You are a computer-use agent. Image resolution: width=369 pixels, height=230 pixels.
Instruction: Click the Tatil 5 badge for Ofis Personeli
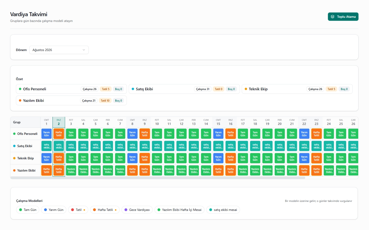pos(106,89)
